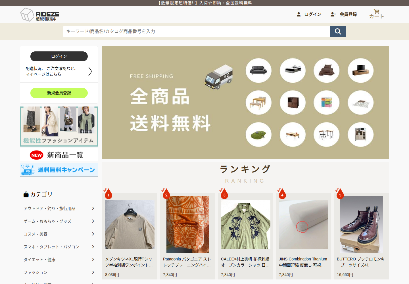Expand the My Page arrow chevron
This screenshot has width=409, height=284.
(x=90, y=71)
